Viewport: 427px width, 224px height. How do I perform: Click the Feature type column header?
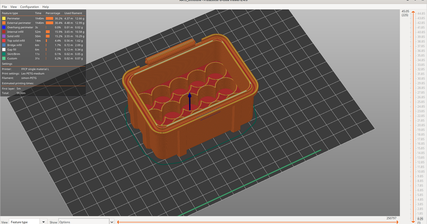click(x=10, y=13)
